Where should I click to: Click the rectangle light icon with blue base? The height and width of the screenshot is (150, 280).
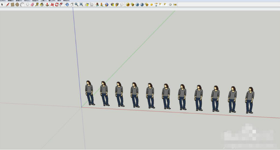tap(156, 5)
